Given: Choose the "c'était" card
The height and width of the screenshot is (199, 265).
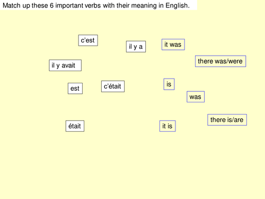Looking at the screenshot, I should tap(113, 86).
